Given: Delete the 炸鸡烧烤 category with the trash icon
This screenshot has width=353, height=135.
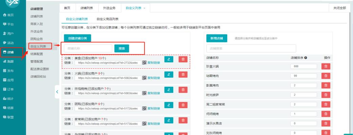Looking at the screenshot, I should tap(183, 90).
